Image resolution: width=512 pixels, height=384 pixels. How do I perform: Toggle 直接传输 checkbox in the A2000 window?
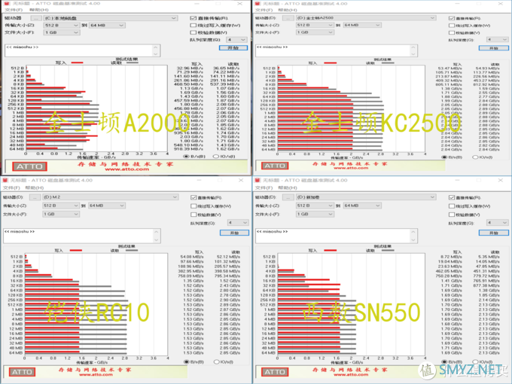click(193, 18)
